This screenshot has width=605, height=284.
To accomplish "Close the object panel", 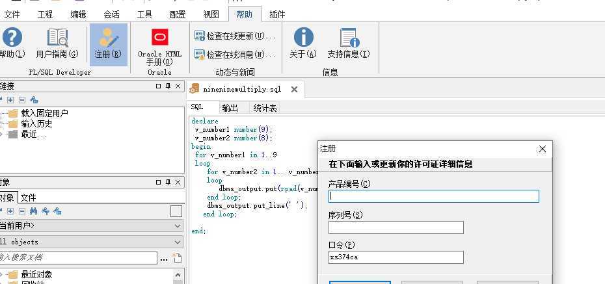I will point(178,182).
